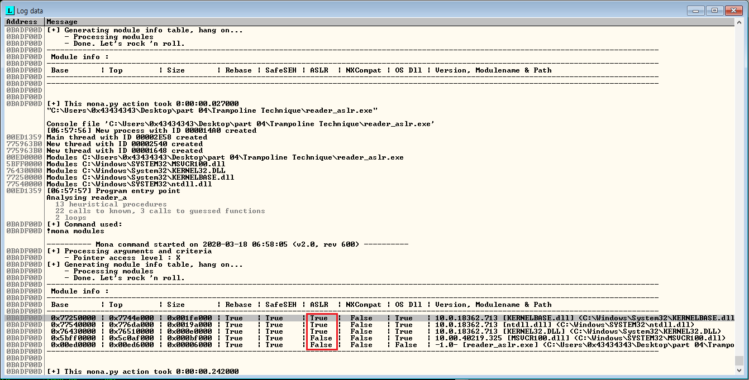Screen dimensions: 749x380
Task: Click the Log data window L icon
Action: point(9,11)
